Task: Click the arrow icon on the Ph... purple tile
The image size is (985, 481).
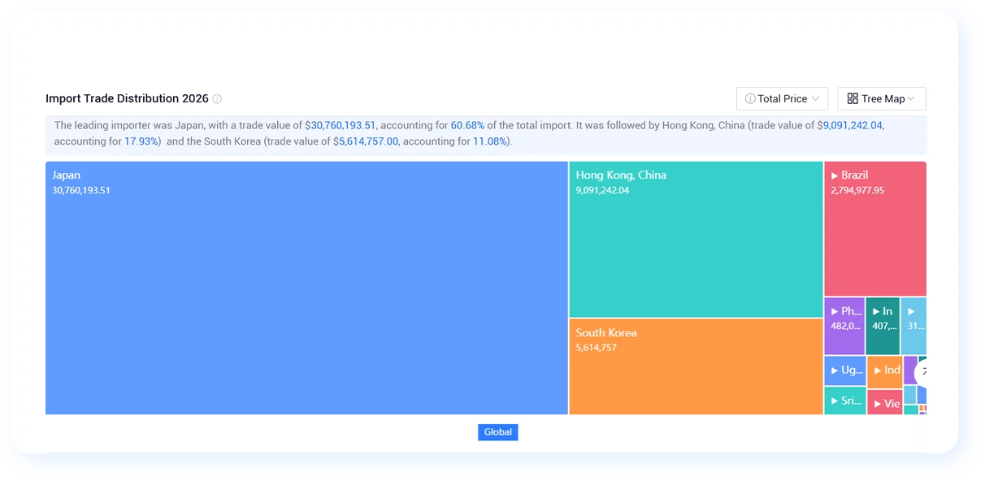Action: pos(835,311)
